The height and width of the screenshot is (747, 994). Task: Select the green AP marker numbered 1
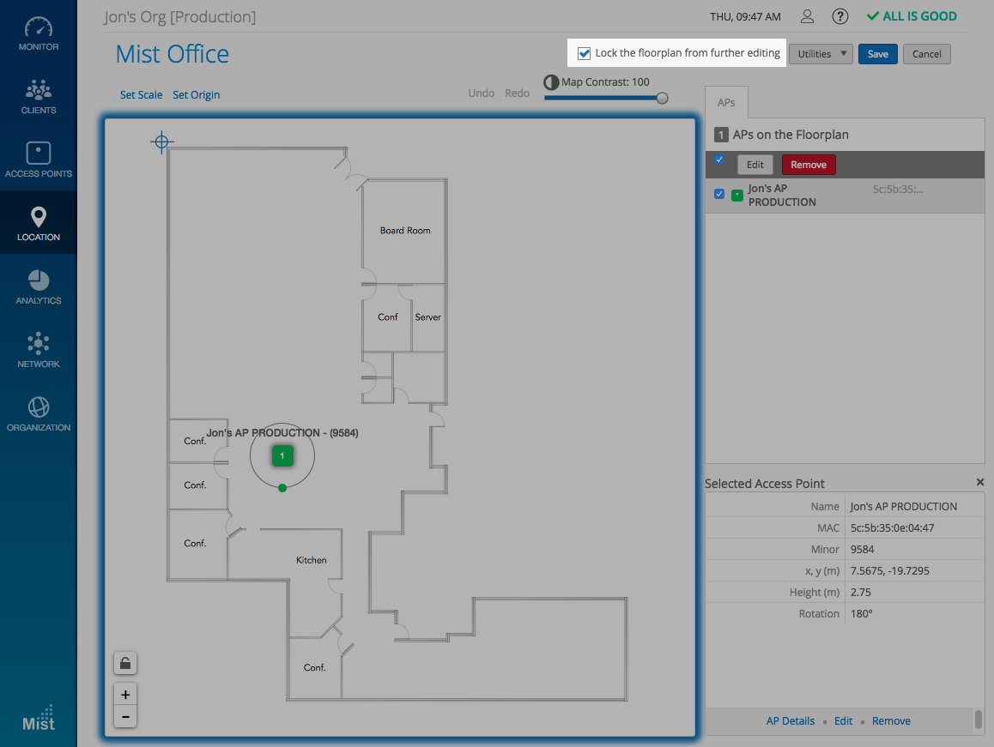point(282,455)
